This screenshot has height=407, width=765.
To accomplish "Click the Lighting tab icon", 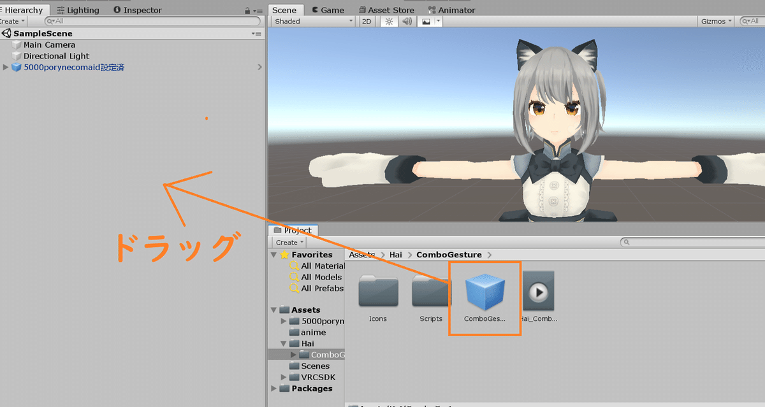I will point(61,10).
